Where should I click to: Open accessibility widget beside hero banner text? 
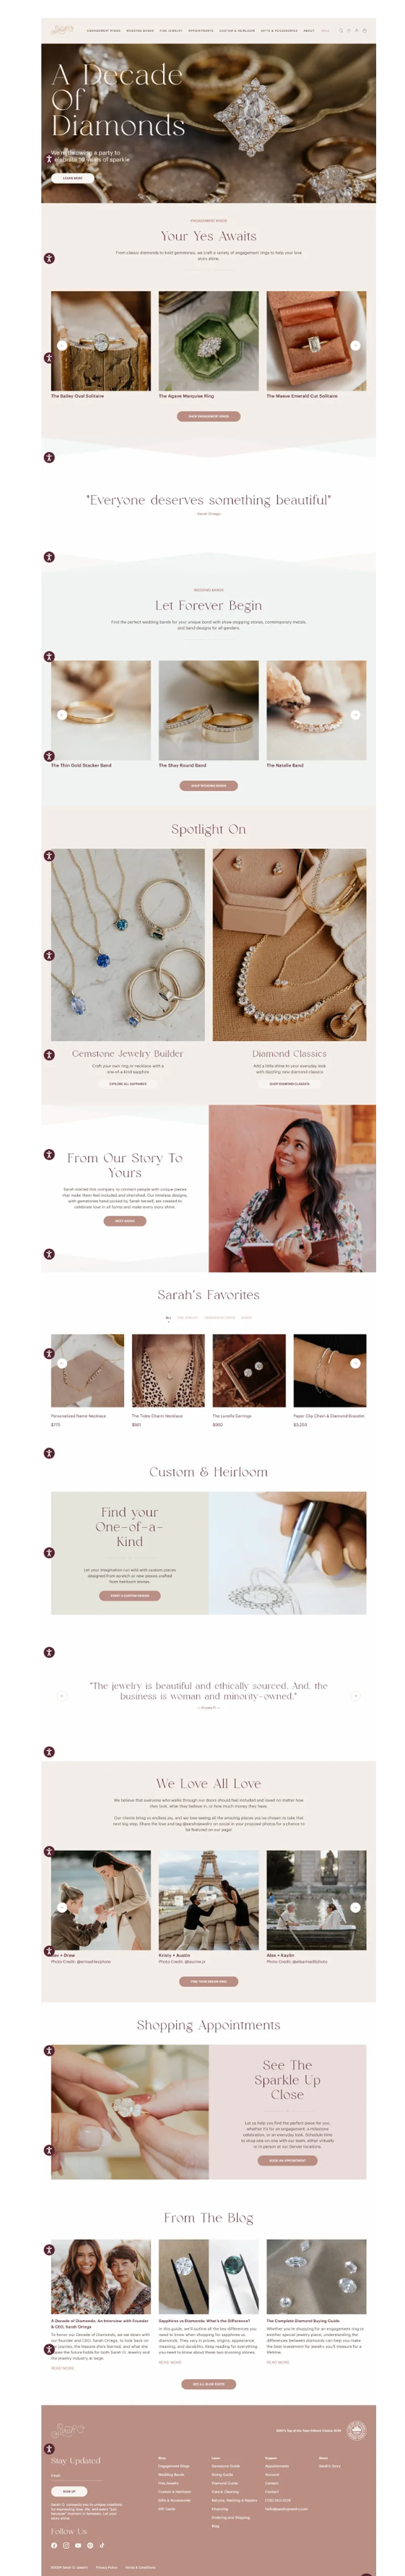(x=49, y=159)
